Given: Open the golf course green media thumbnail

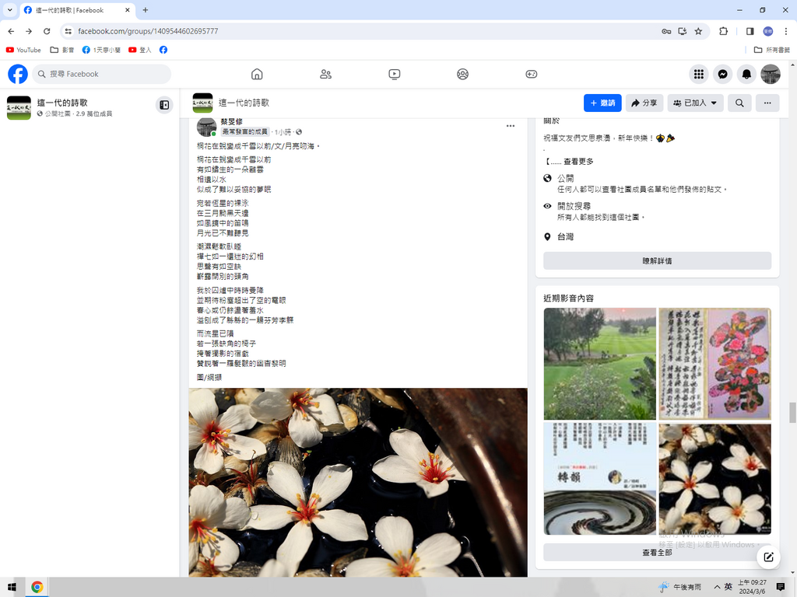Looking at the screenshot, I should coord(599,364).
